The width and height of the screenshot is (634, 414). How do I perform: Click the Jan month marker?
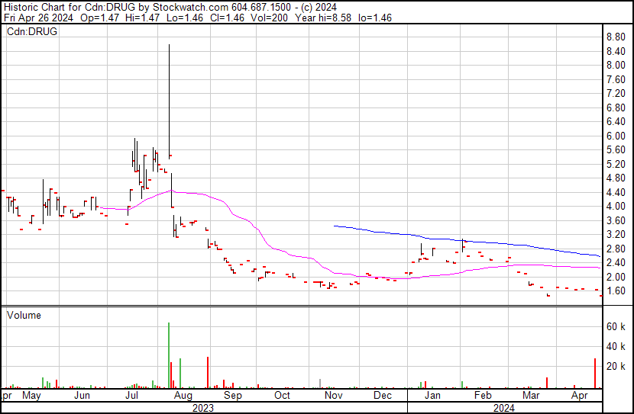click(x=432, y=396)
